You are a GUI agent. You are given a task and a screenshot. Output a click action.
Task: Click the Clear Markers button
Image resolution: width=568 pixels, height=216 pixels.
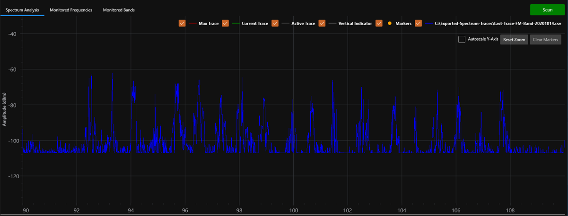tap(545, 40)
